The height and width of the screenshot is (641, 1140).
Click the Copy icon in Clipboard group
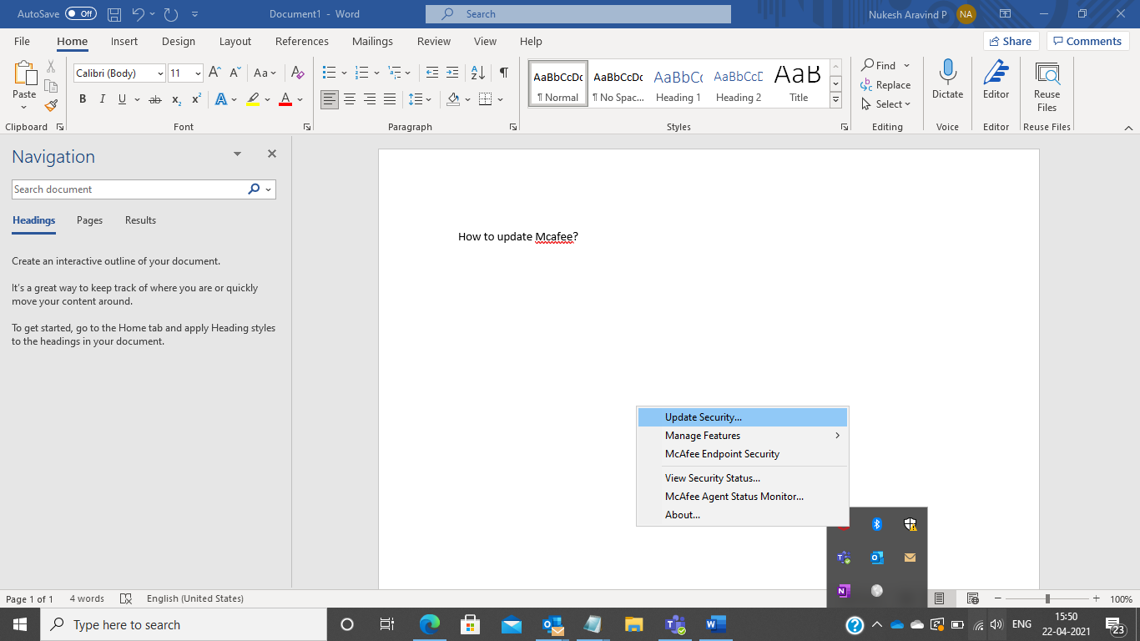[x=51, y=86]
